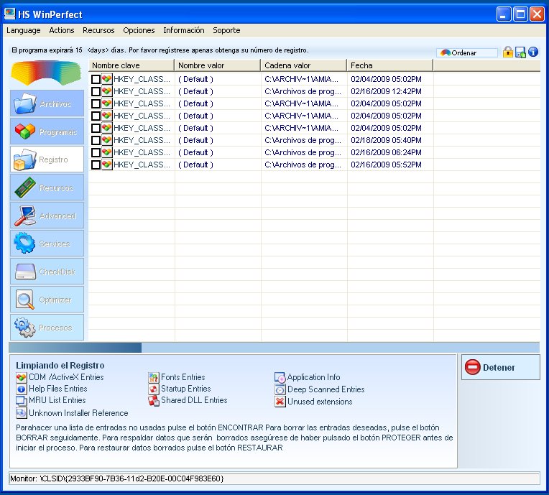The width and height of the screenshot is (549, 495).
Task: Open the Language menu
Action: point(24,30)
